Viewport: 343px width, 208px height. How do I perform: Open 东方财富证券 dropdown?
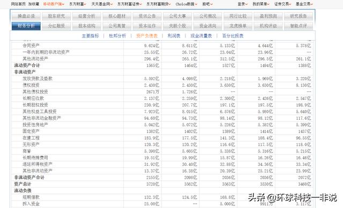(130, 4)
